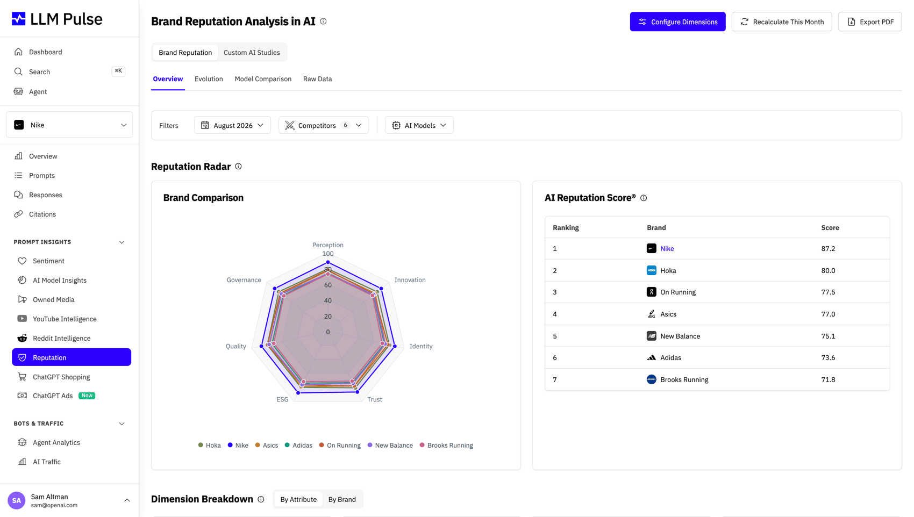The width and height of the screenshot is (914, 517).
Task: Click the SA user avatar
Action: [x=17, y=501]
